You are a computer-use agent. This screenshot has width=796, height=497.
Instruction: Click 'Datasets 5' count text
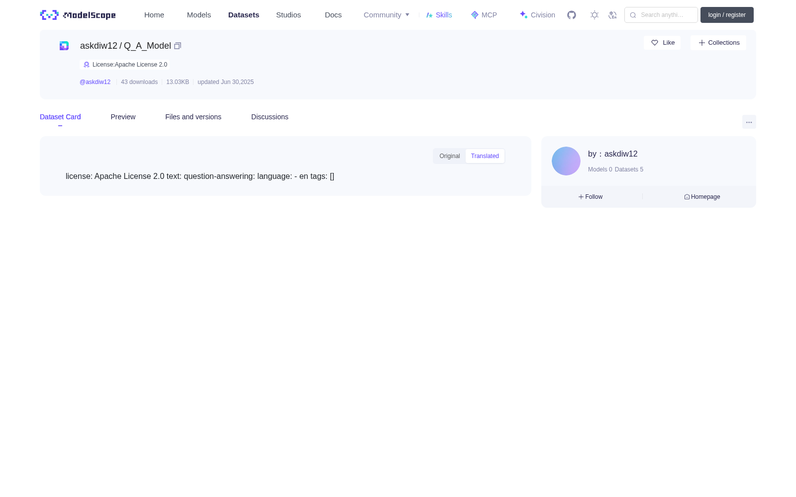(629, 169)
